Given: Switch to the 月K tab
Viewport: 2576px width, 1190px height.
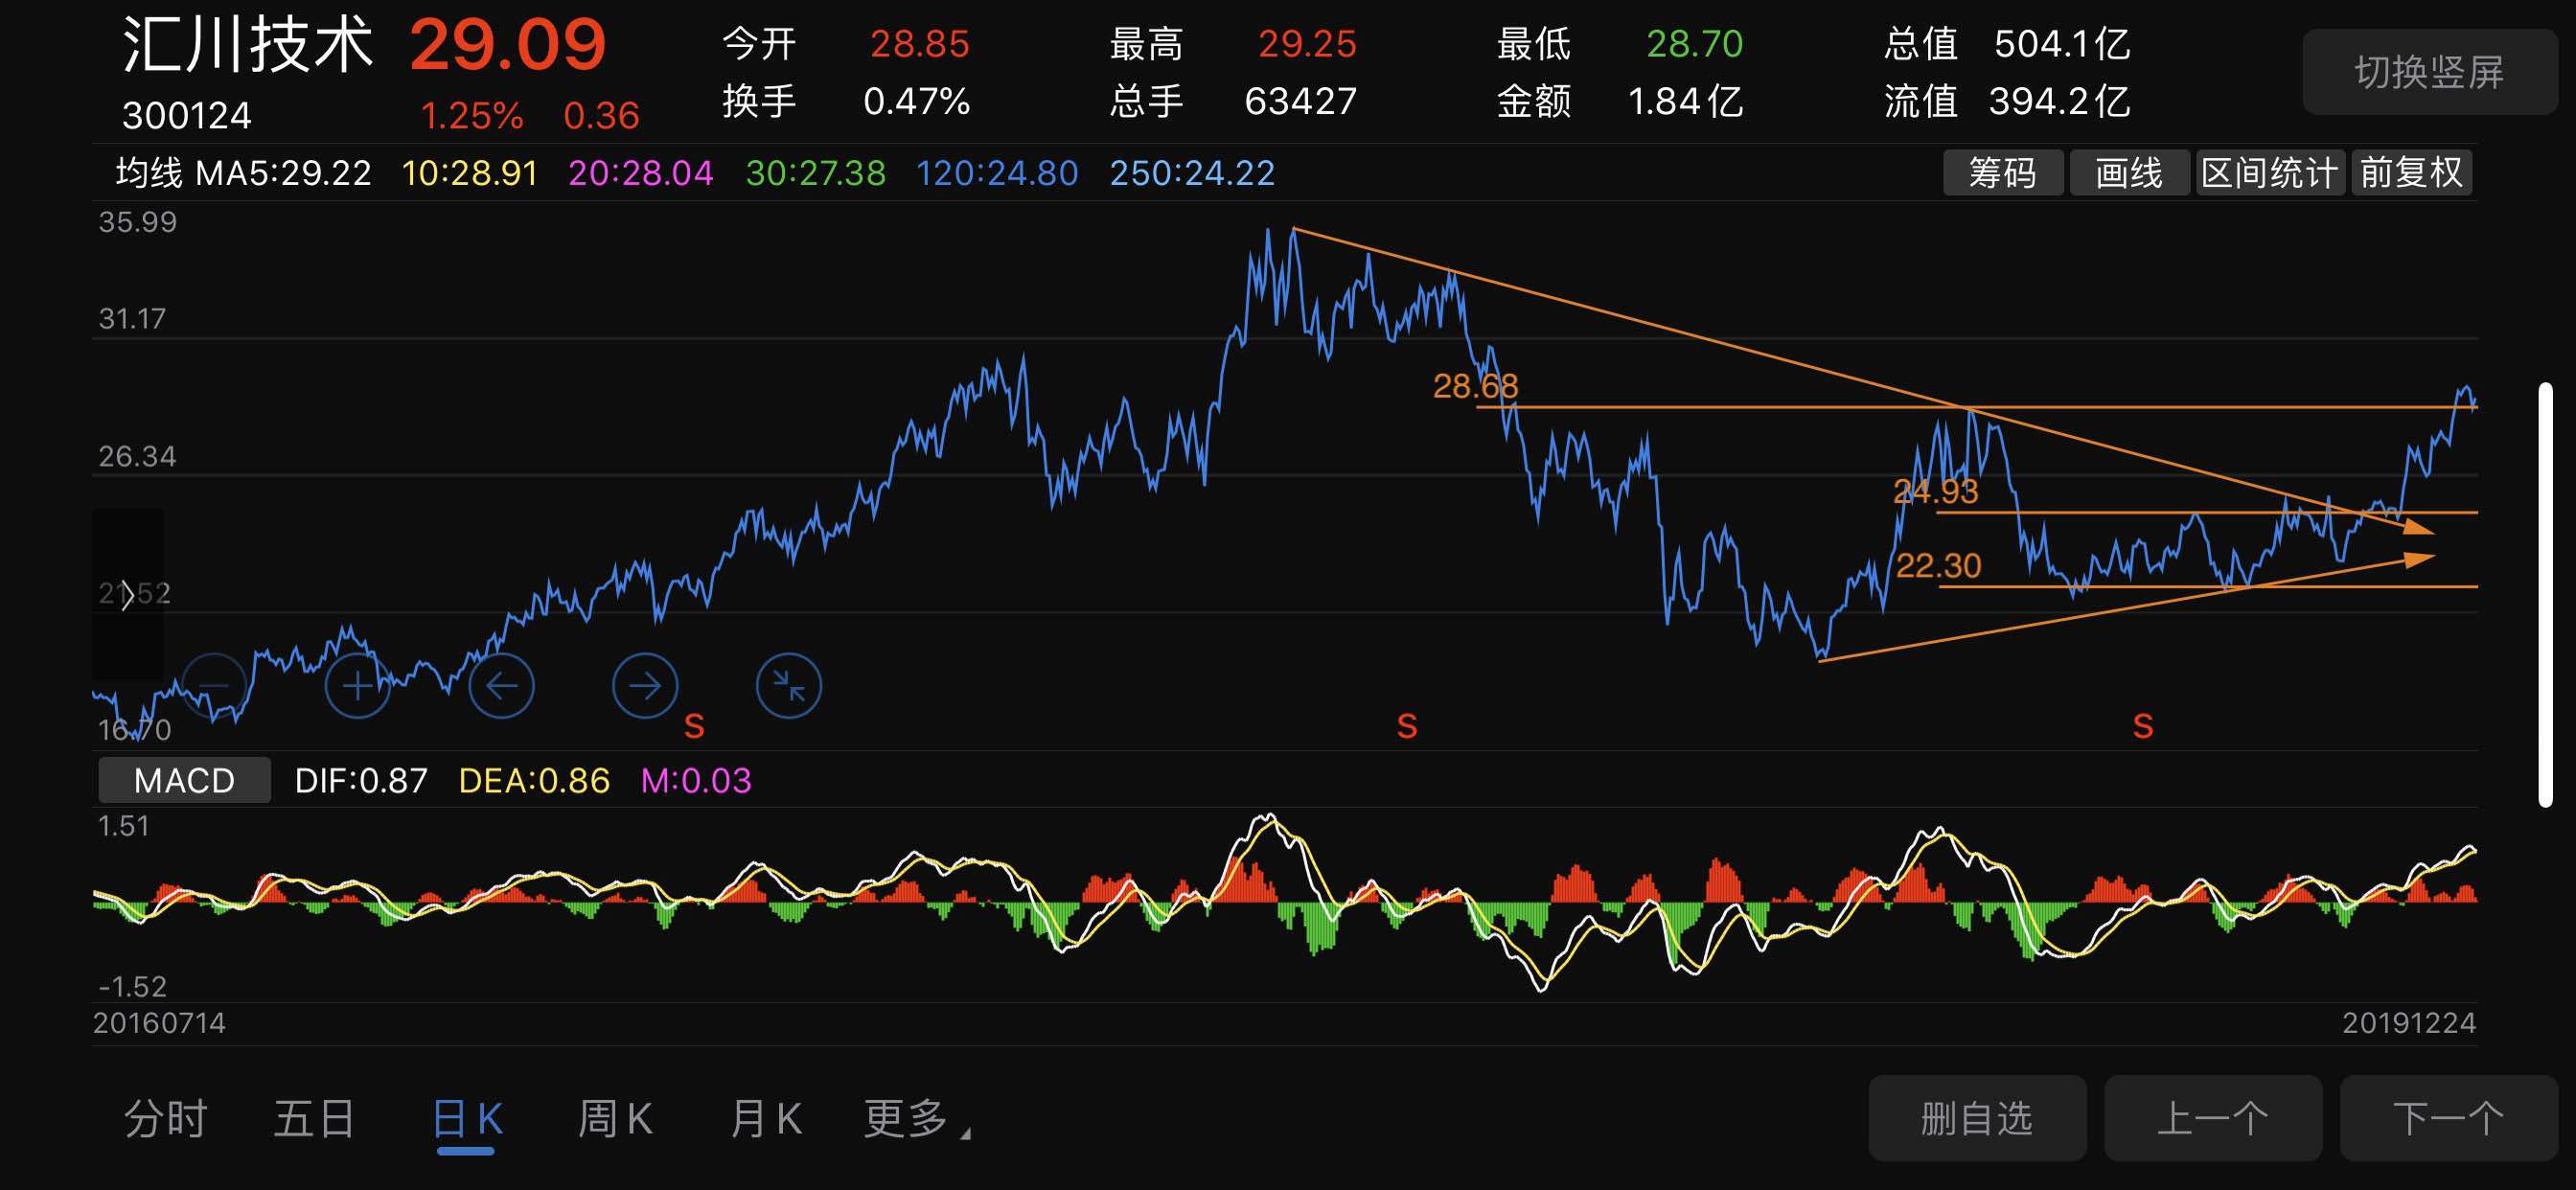Looking at the screenshot, I should click(766, 1119).
